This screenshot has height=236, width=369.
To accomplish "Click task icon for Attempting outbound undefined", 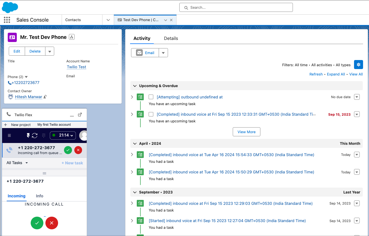I will tap(140, 97).
